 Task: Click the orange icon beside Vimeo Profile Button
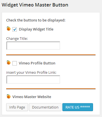tap(8, 62)
